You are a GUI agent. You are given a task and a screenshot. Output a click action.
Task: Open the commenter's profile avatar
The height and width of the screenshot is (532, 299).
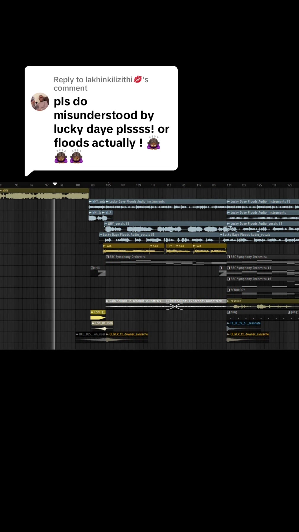pos(40,102)
